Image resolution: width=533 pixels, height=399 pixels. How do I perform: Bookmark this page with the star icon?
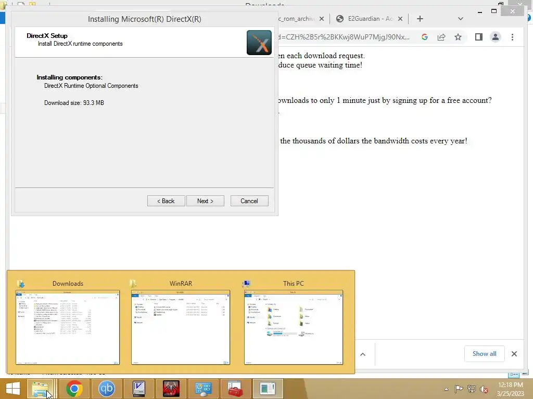coord(458,37)
